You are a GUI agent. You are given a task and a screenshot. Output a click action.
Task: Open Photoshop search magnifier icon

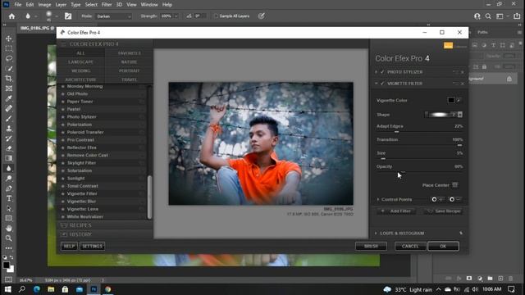coord(488,16)
